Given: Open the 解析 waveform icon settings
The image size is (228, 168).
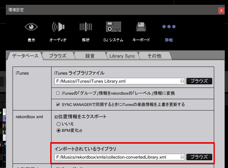Looking at the screenshot, I should (x=86, y=27).
